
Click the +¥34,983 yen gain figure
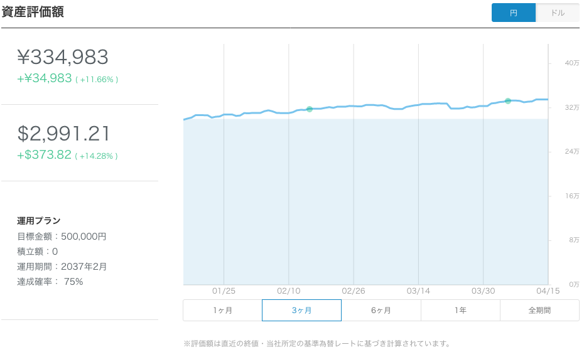[x=45, y=79]
